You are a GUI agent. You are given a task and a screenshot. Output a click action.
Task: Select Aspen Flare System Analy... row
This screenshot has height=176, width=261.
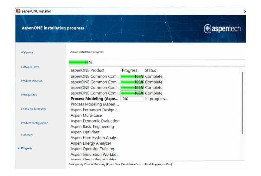[x=95, y=138]
